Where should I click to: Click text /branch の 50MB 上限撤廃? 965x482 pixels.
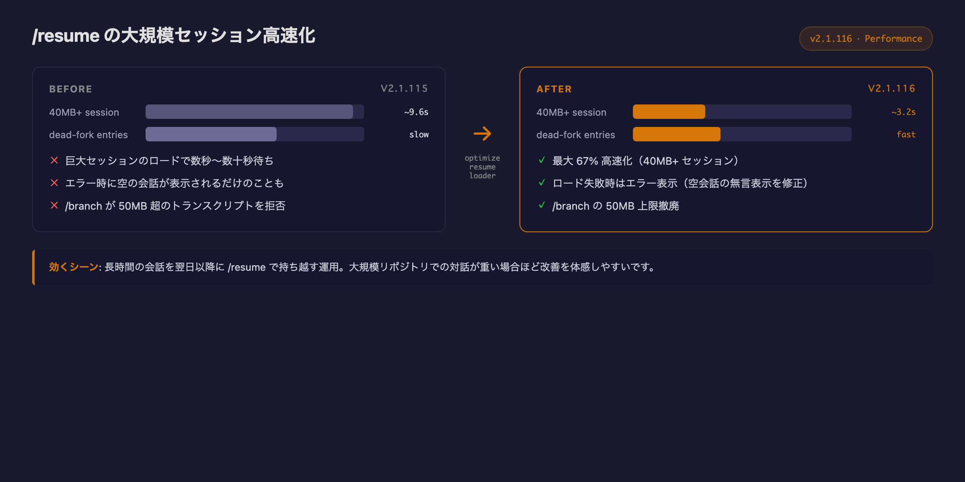[x=616, y=206]
